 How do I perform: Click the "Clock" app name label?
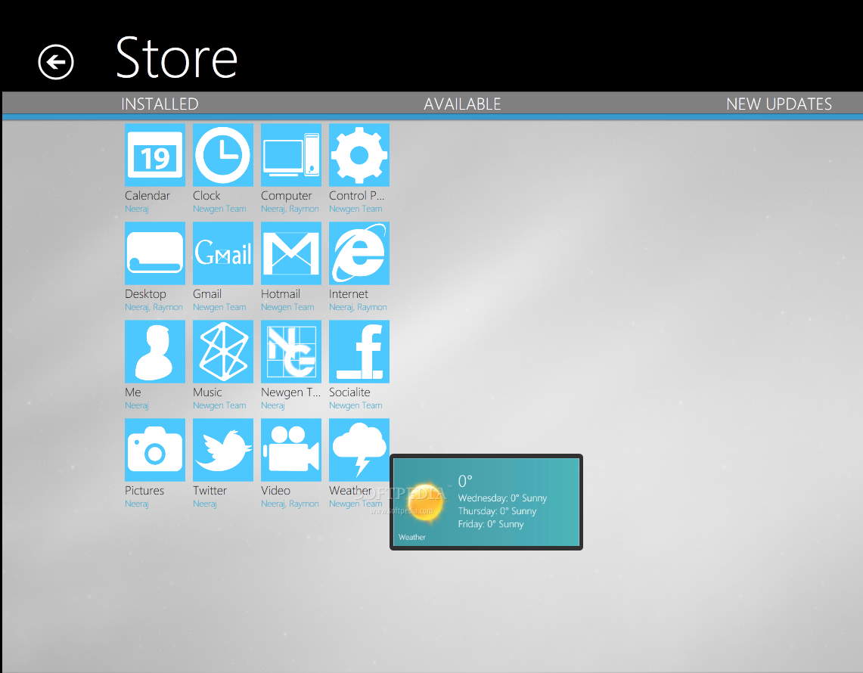click(206, 195)
